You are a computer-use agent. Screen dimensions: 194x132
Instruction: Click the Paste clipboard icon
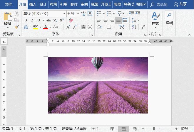[8, 16]
